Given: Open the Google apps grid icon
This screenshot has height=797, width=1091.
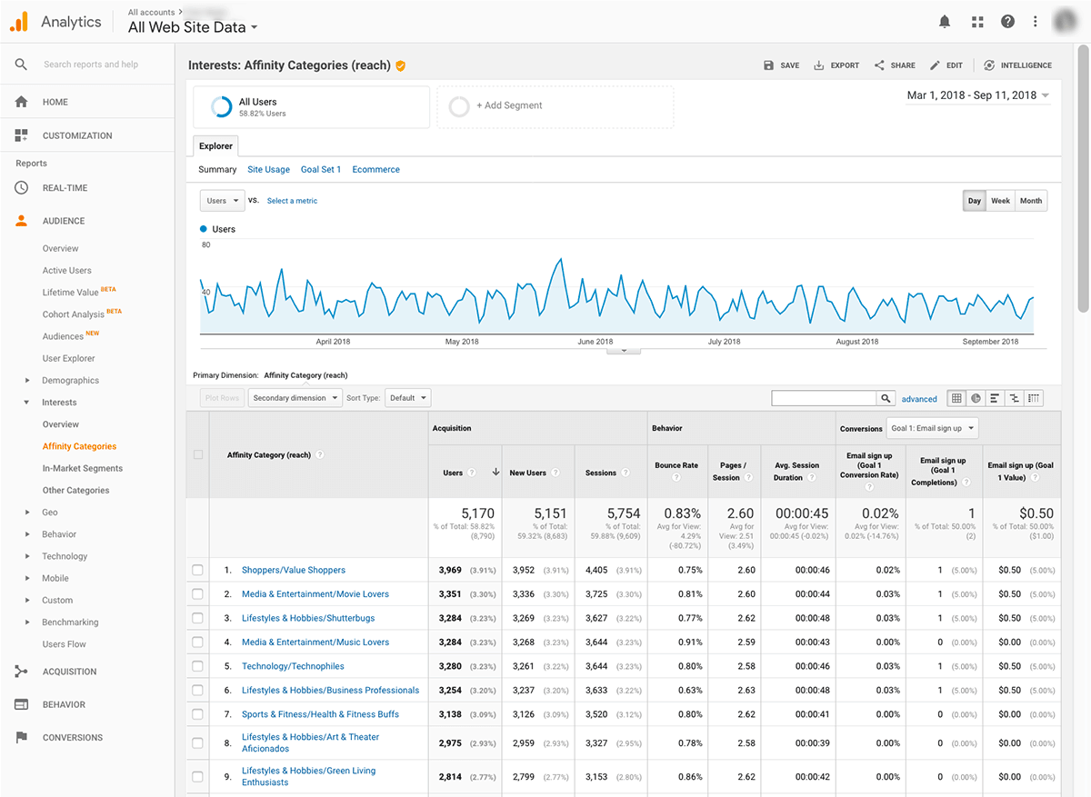Looking at the screenshot, I should point(977,22).
